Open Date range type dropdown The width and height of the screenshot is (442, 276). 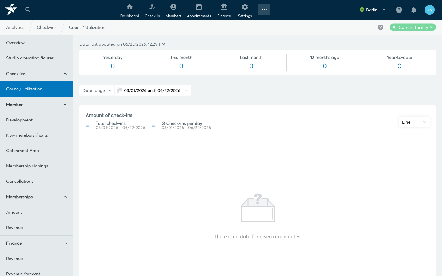point(97,90)
